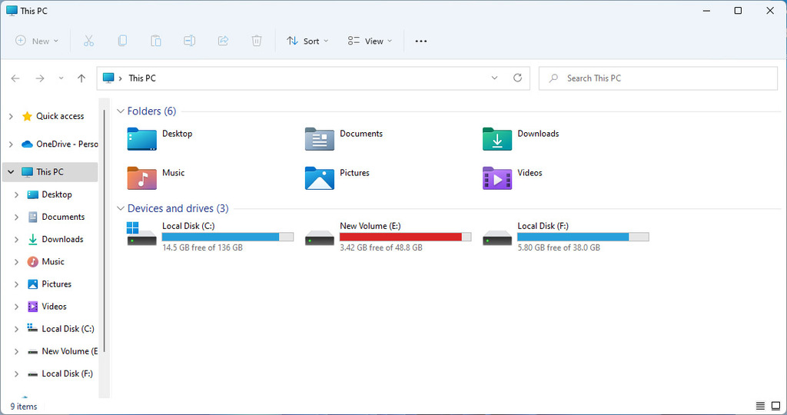Click the Copy icon in toolbar
The height and width of the screenshot is (415, 787).
tap(122, 41)
